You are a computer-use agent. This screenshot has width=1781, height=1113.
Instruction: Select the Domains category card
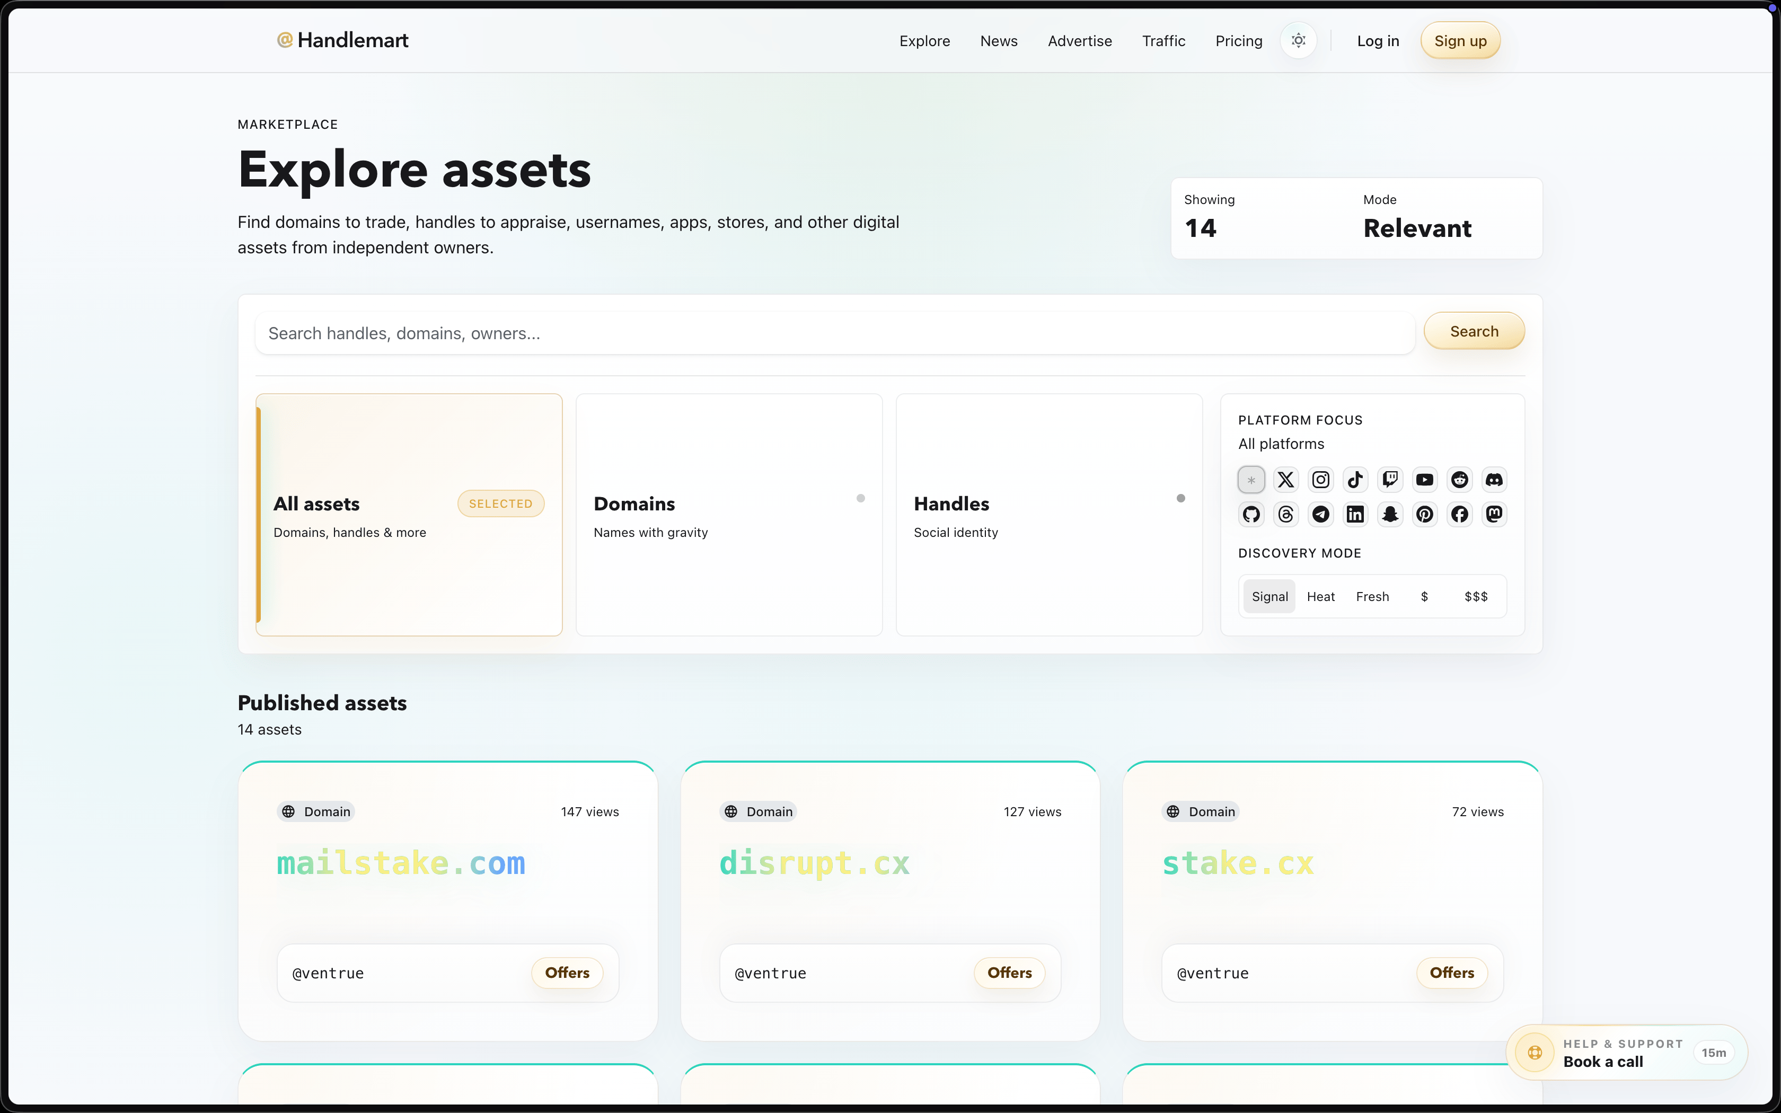(729, 515)
